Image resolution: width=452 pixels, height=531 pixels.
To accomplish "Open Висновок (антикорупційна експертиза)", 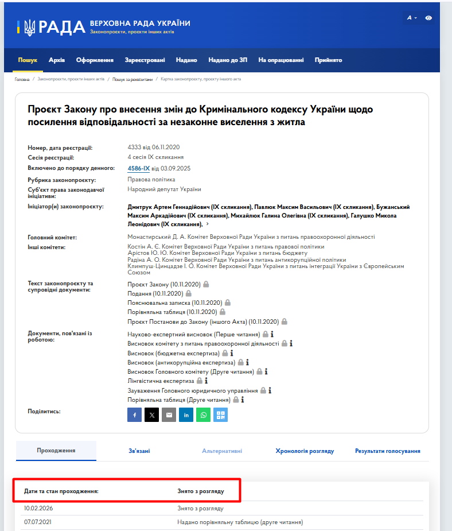I will click(x=181, y=363).
